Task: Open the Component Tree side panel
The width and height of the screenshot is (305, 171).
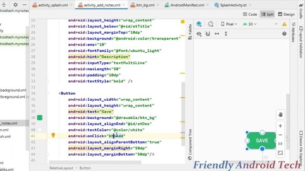Action: (x=190, y=144)
